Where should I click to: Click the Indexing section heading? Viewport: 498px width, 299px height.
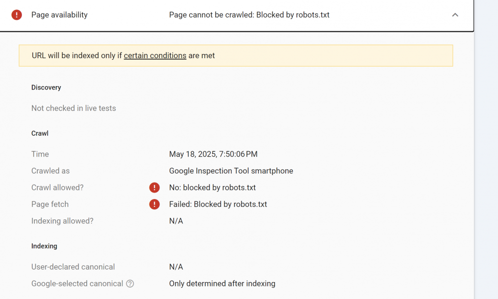[44, 246]
